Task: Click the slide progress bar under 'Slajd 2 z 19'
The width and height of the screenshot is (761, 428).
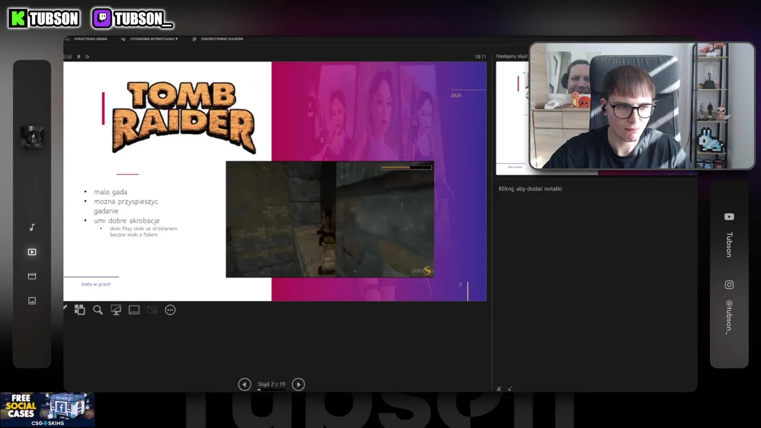Action: [271, 389]
